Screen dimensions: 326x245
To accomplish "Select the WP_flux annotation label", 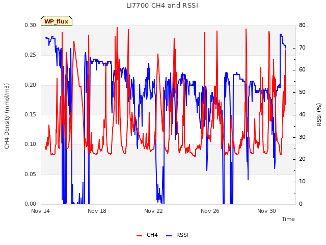I will pos(57,21).
